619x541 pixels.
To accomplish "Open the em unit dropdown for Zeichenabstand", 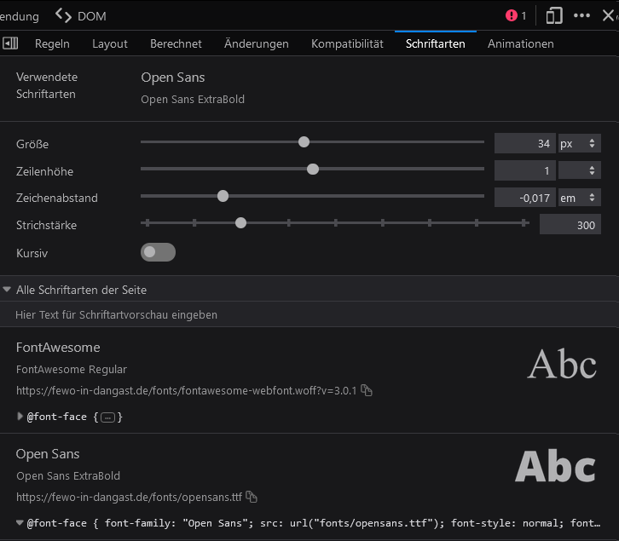I will click(579, 198).
